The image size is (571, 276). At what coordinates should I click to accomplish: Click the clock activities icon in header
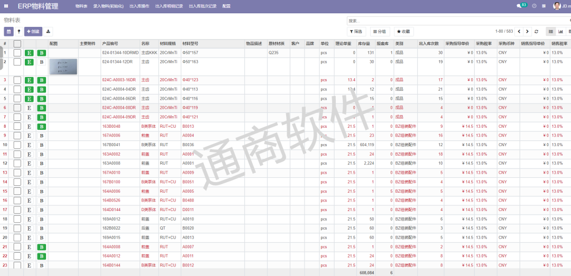[x=535, y=6]
